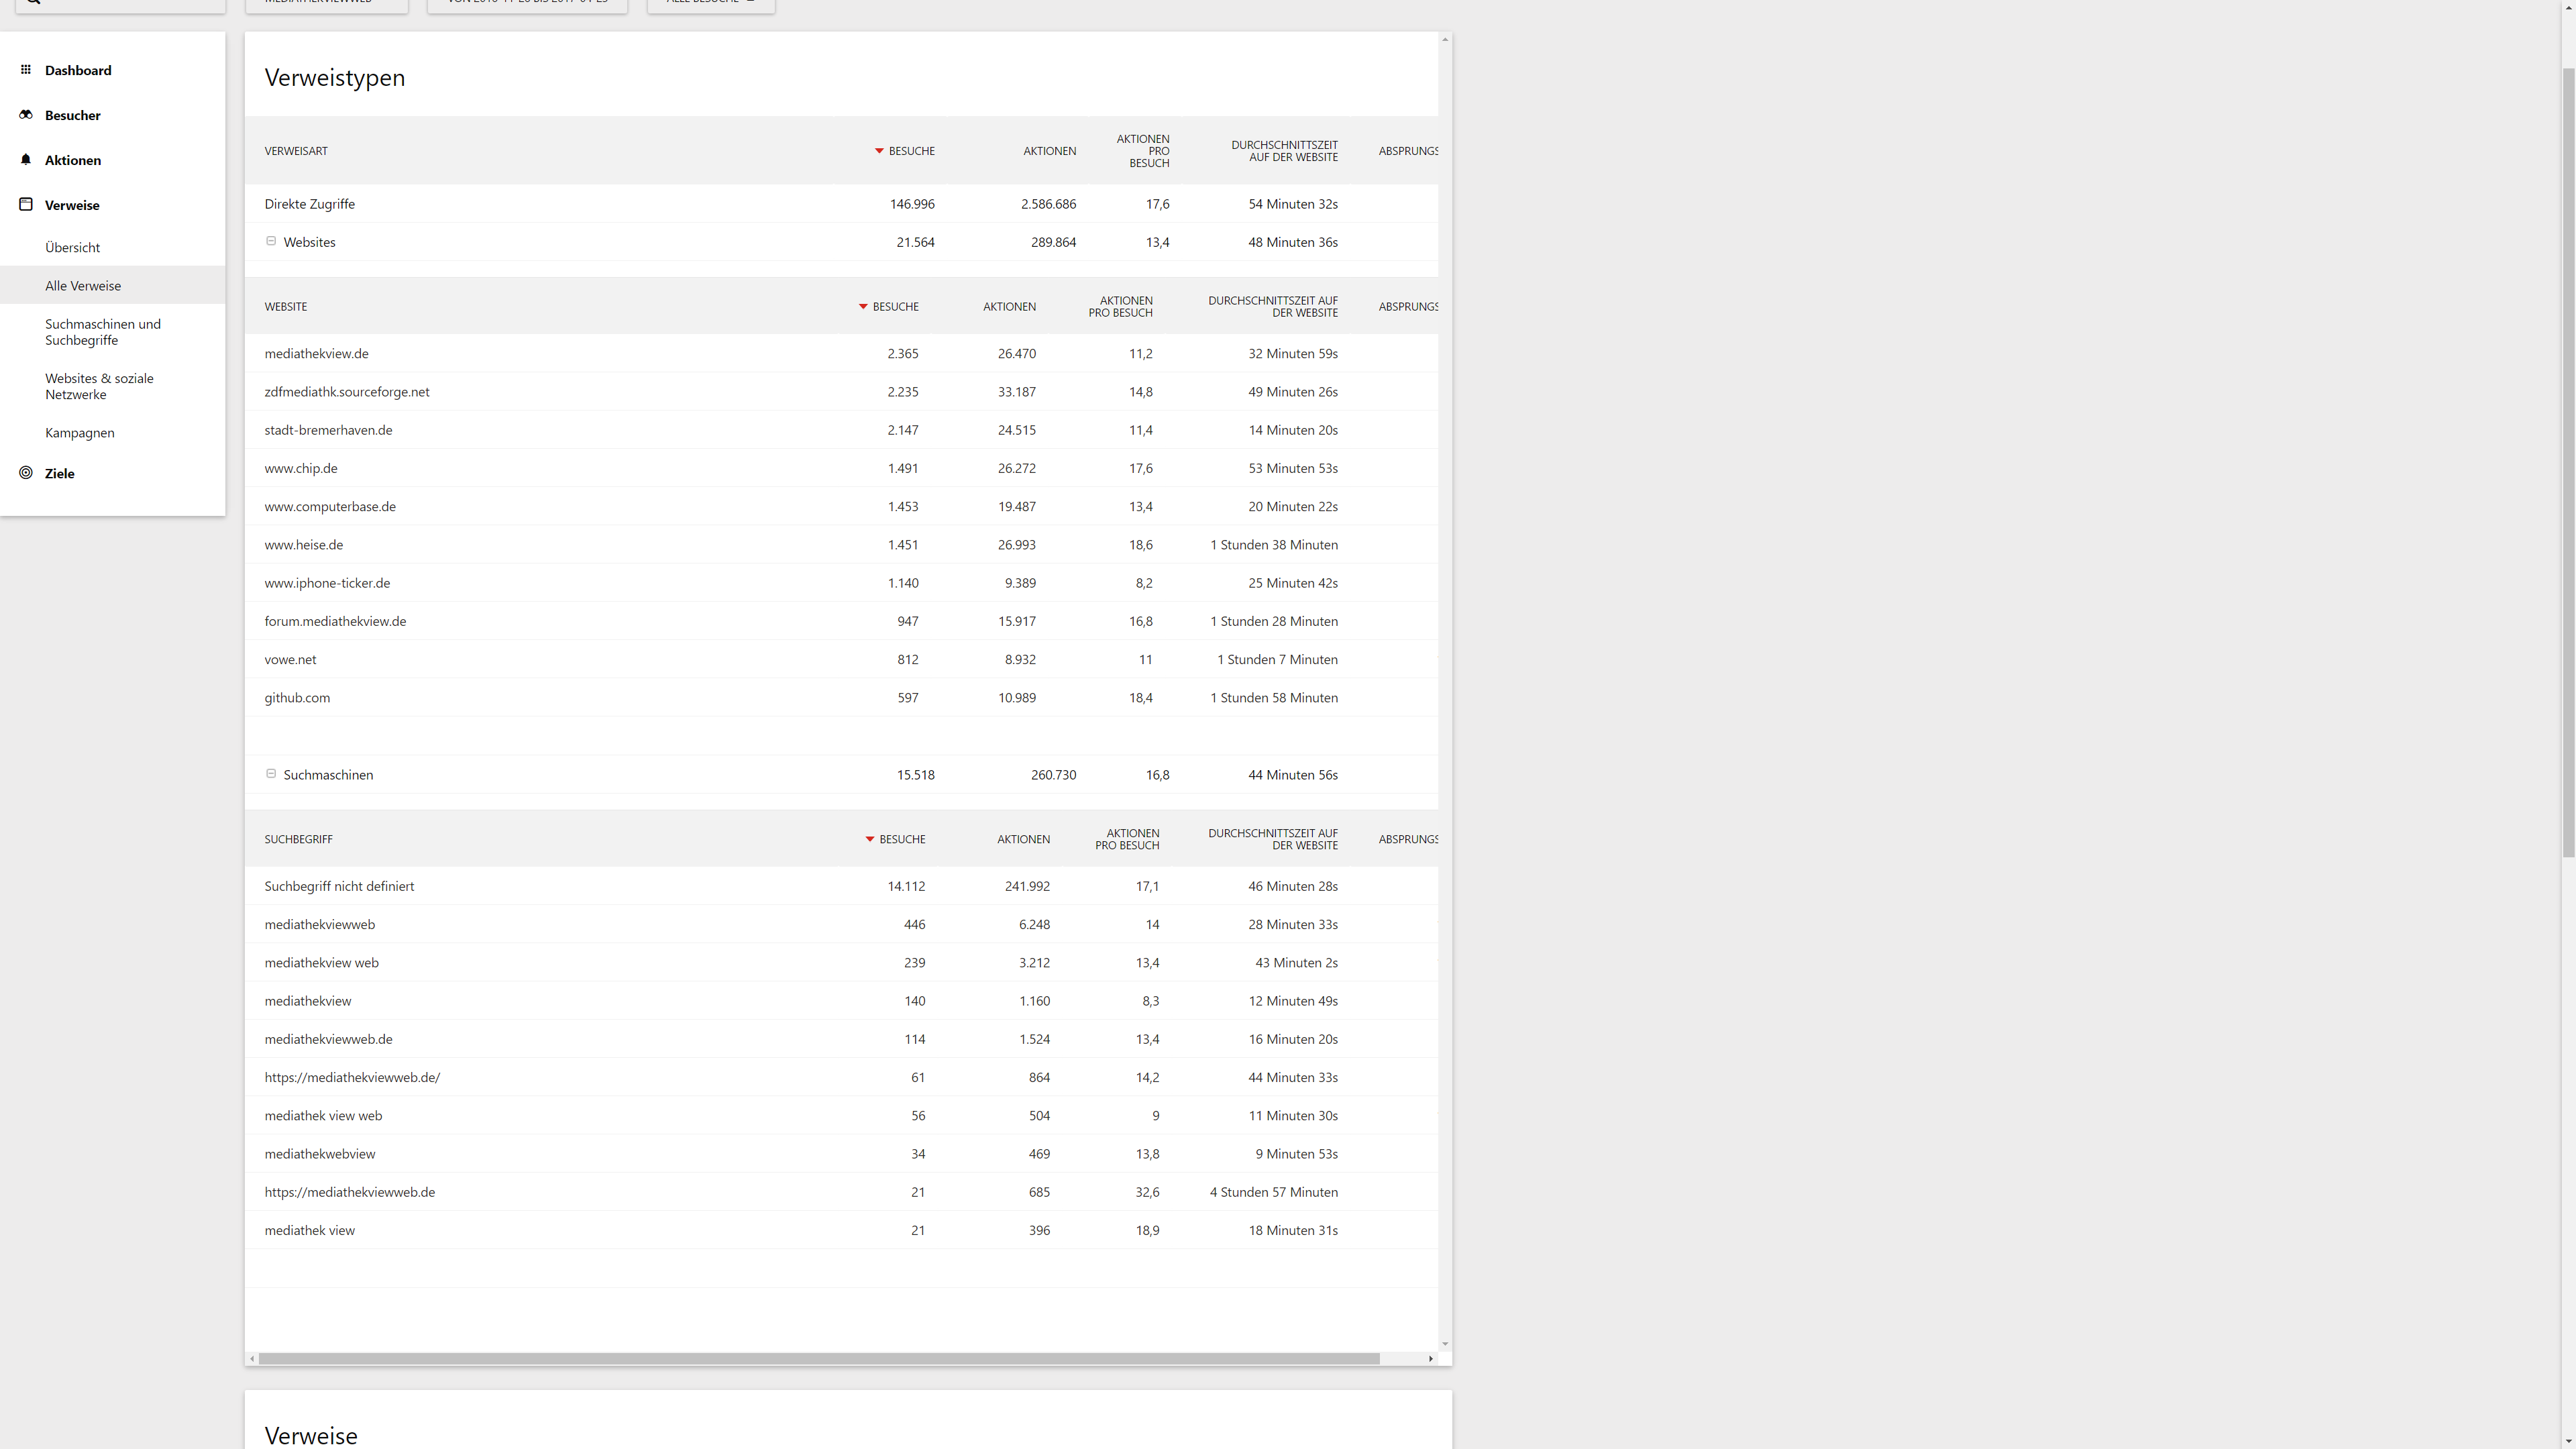The width and height of the screenshot is (2576, 1449).
Task: Click the Besucher binoculars icon
Action: pos(26,115)
